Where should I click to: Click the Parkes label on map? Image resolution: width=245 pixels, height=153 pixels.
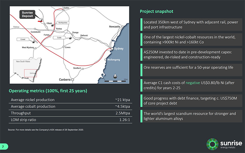coord(59,29)
